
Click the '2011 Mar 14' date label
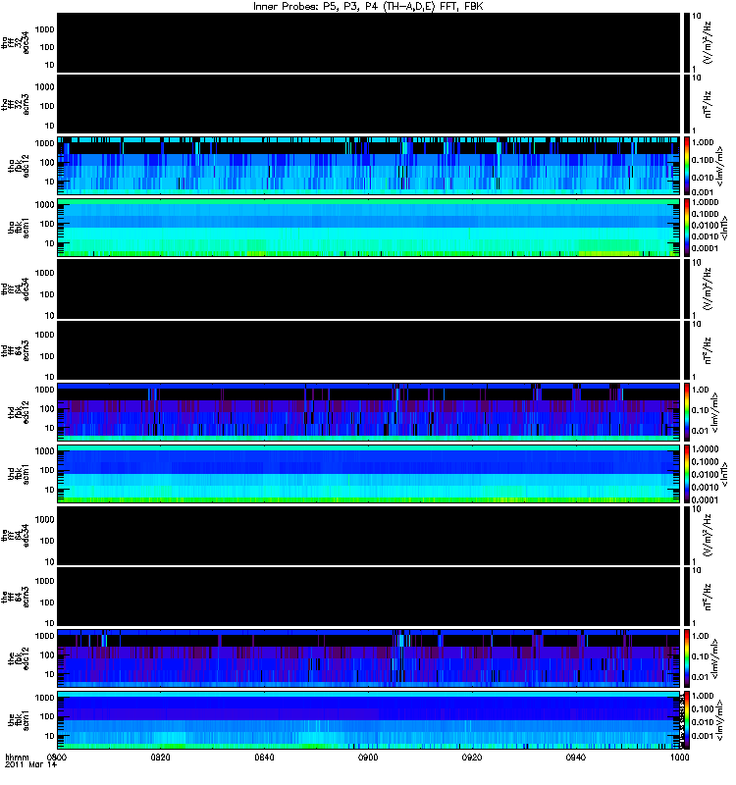[x=30, y=765]
